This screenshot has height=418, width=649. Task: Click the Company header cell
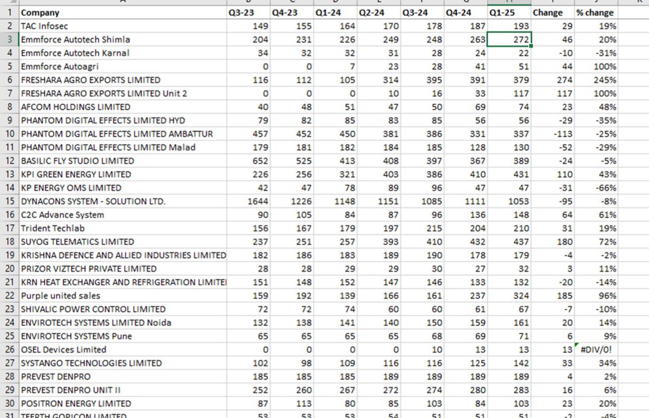pyautogui.click(x=123, y=12)
